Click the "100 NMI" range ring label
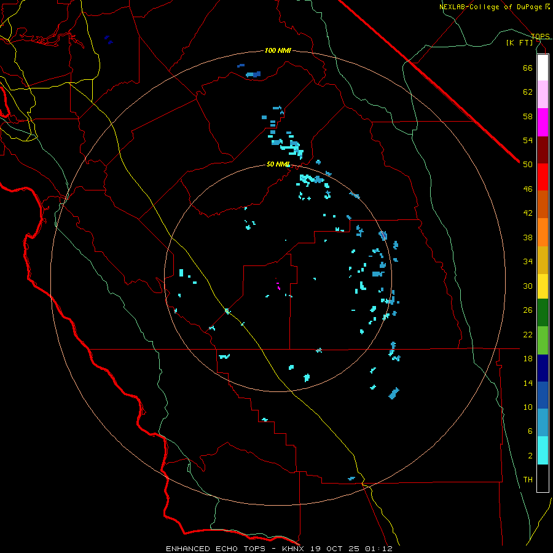Image resolution: width=553 pixels, height=553 pixels. tap(278, 51)
